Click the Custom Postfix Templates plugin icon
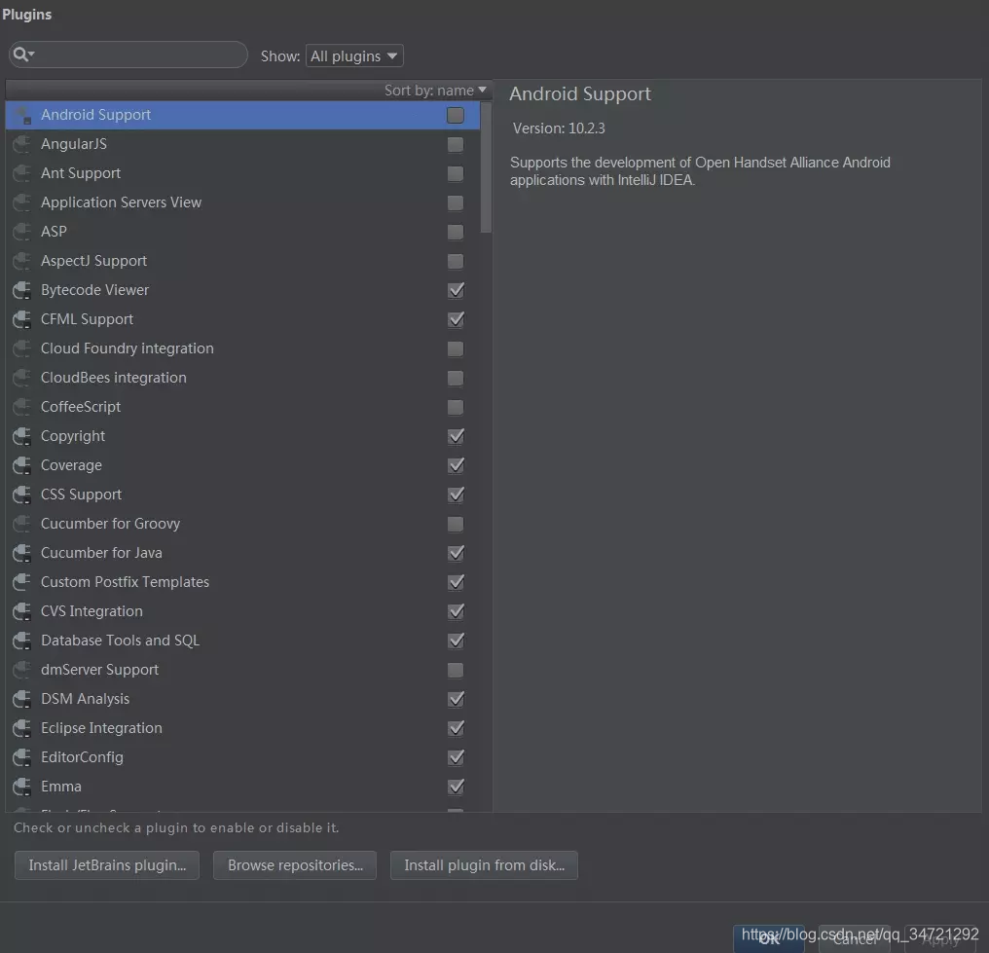The image size is (989, 953). [x=22, y=581]
